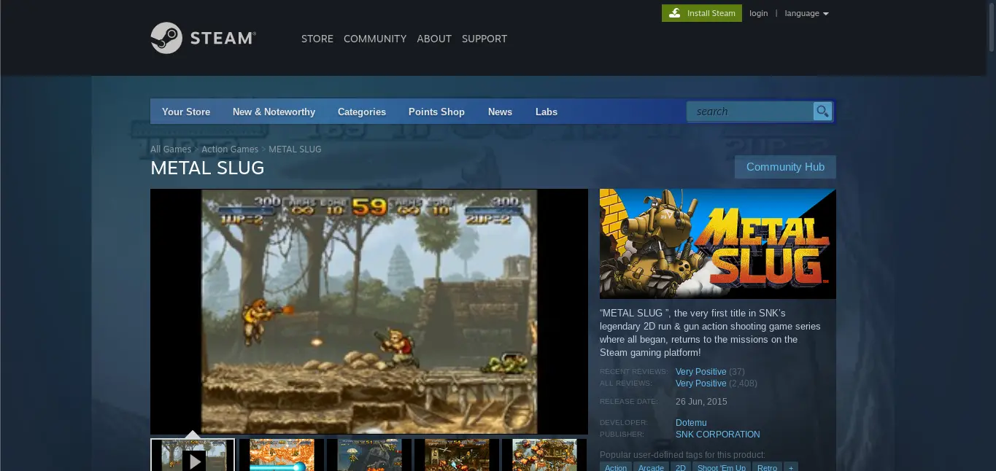Play the trailer video thumbnail
Viewport: 996px width, 471px height.
[x=193, y=456]
